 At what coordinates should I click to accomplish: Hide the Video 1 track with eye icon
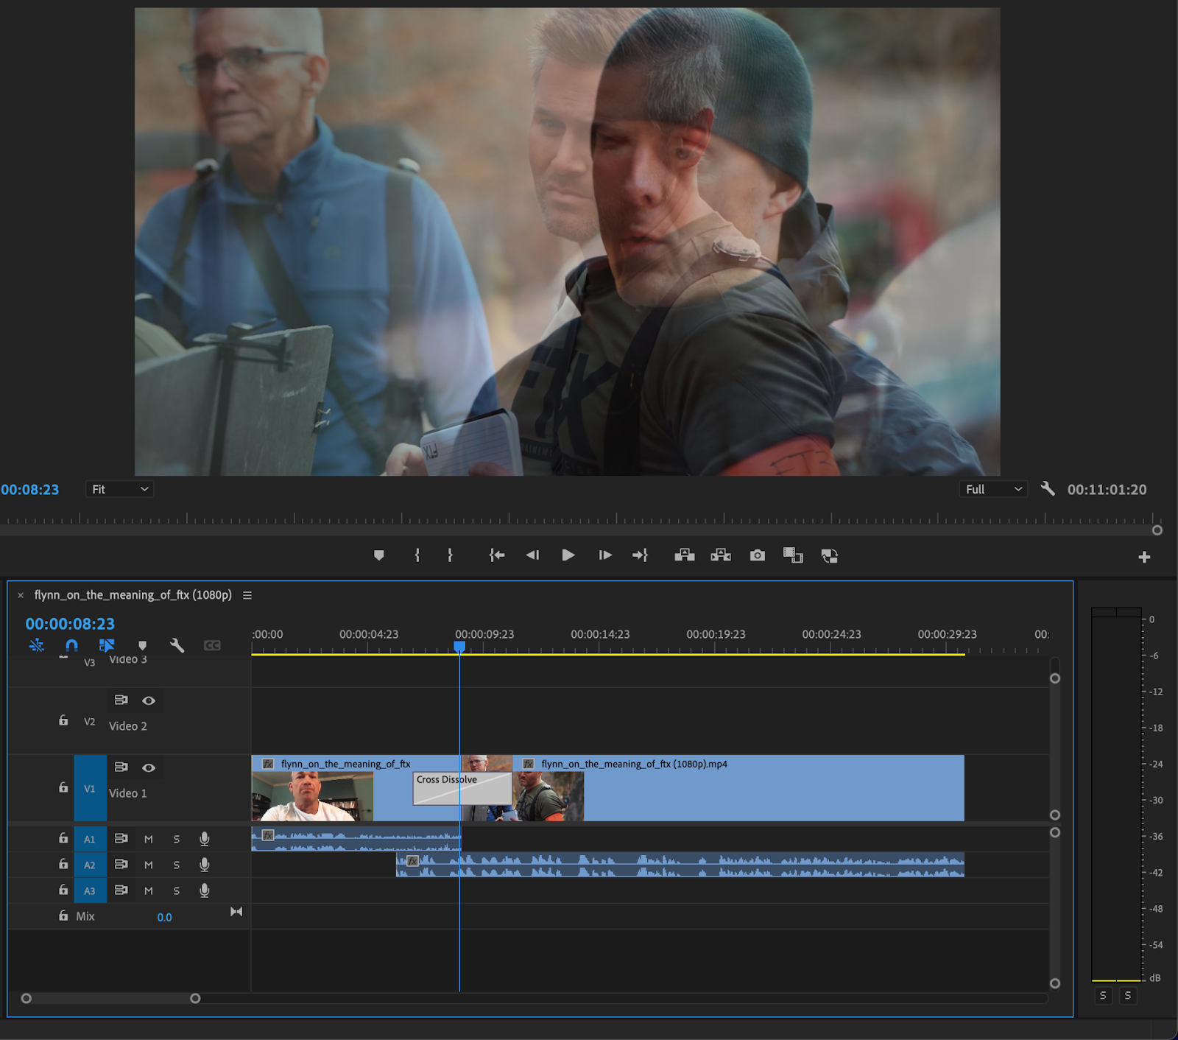tap(149, 767)
